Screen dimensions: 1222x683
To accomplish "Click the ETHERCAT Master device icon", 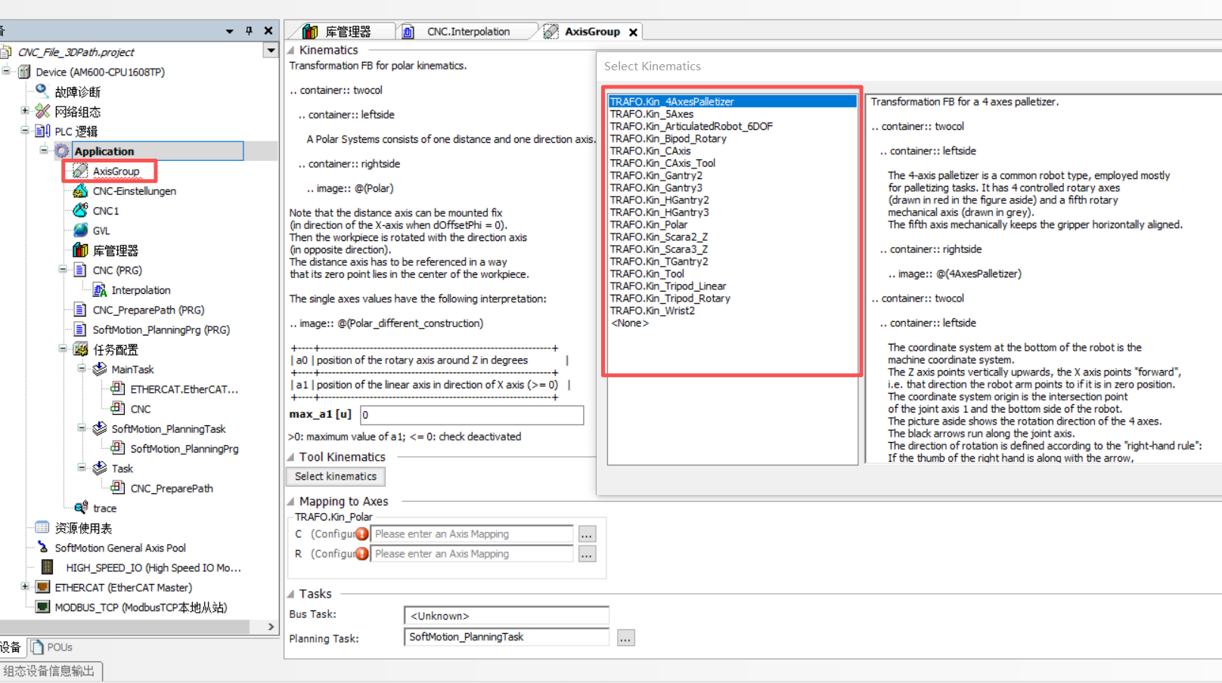I will [43, 587].
